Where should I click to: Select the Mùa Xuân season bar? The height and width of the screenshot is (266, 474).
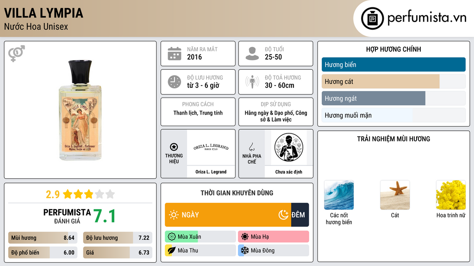click(200, 237)
